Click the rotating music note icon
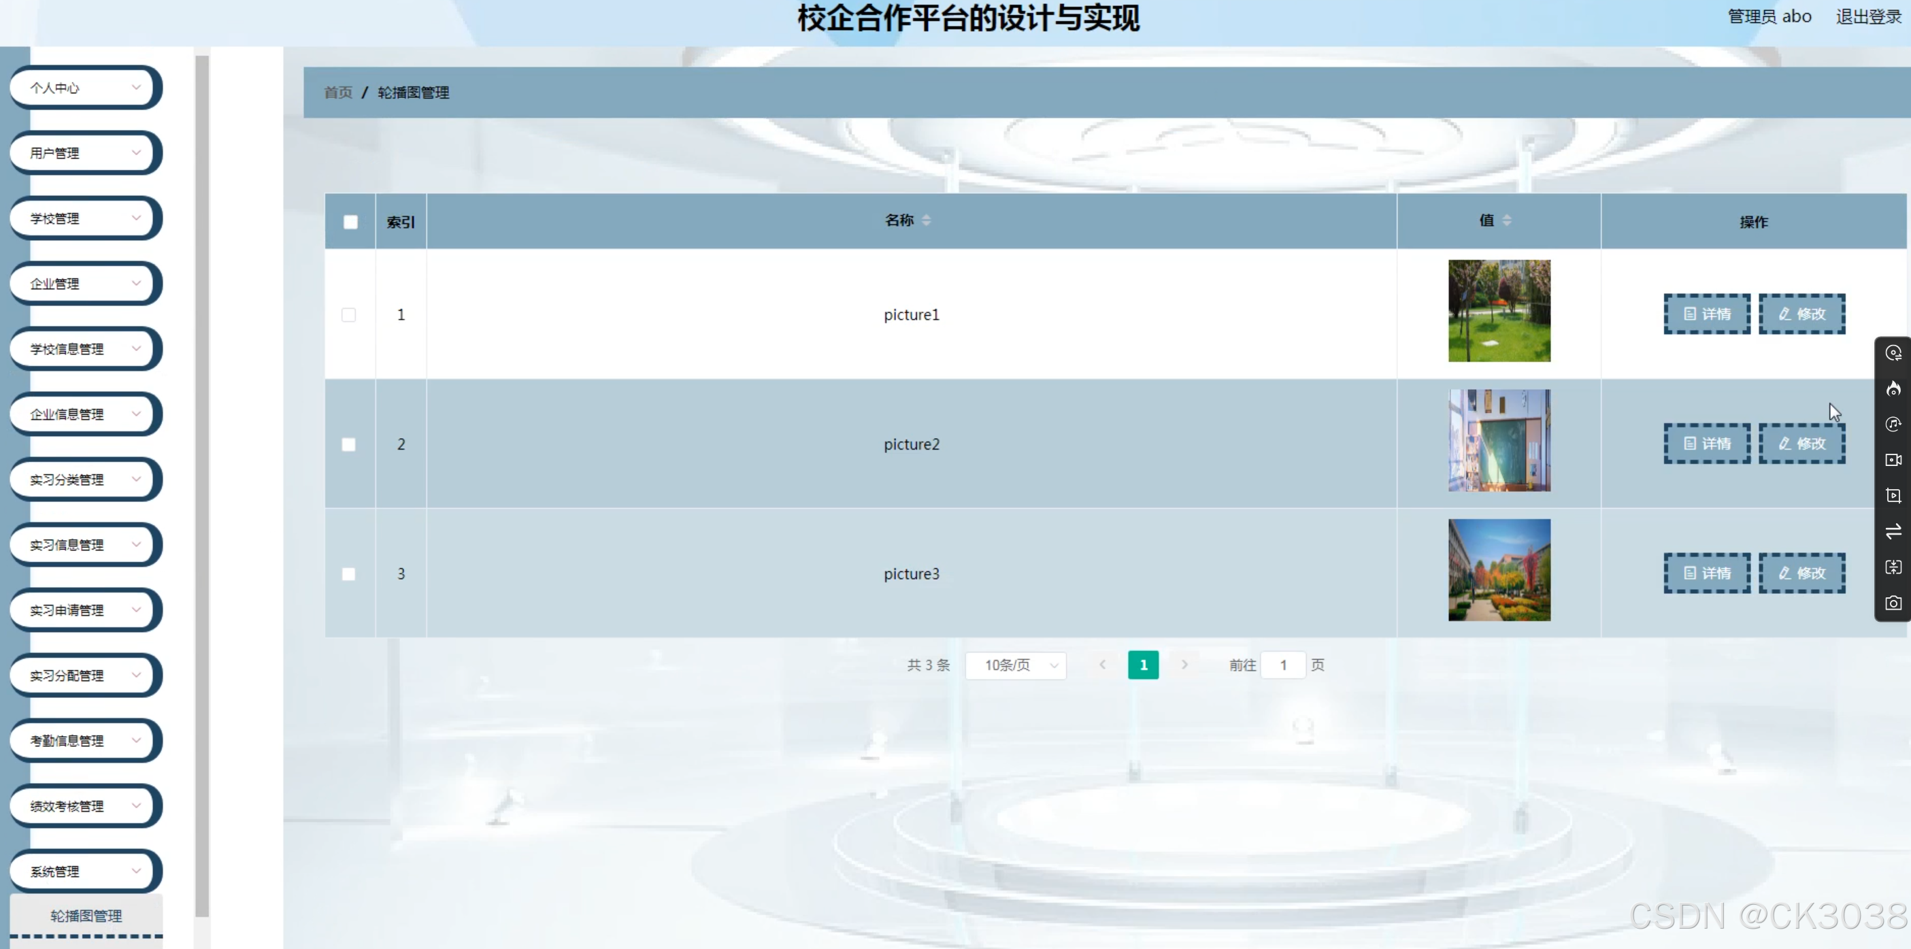1911x949 pixels. [x=1893, y=424]
